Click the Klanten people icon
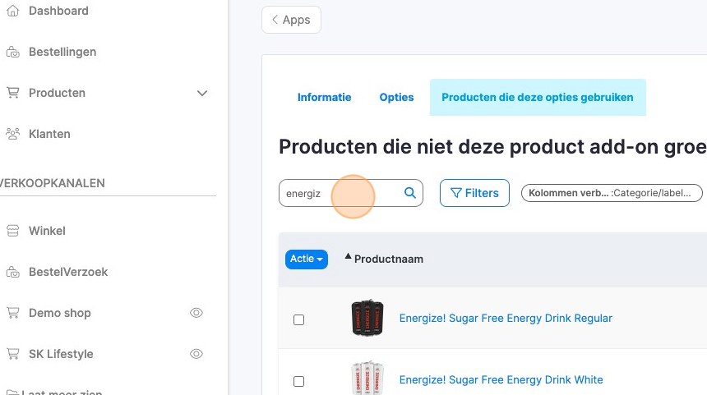The width and height of the screenshot is (707, 395). [12, 134]
